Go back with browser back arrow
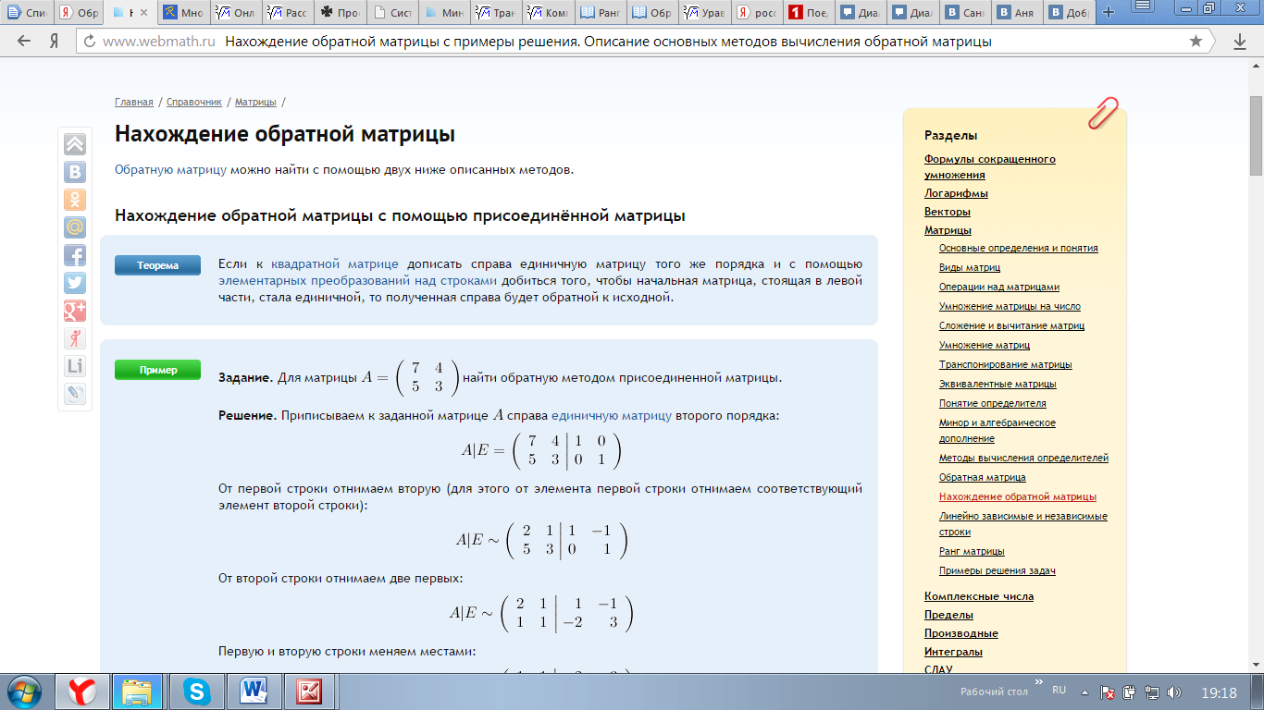 [x=25, y=42]
